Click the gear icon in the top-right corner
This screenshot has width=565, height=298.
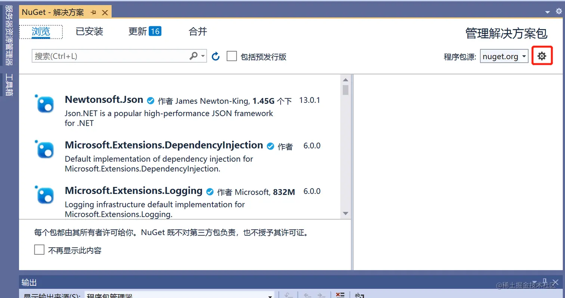tap(559, 11)
